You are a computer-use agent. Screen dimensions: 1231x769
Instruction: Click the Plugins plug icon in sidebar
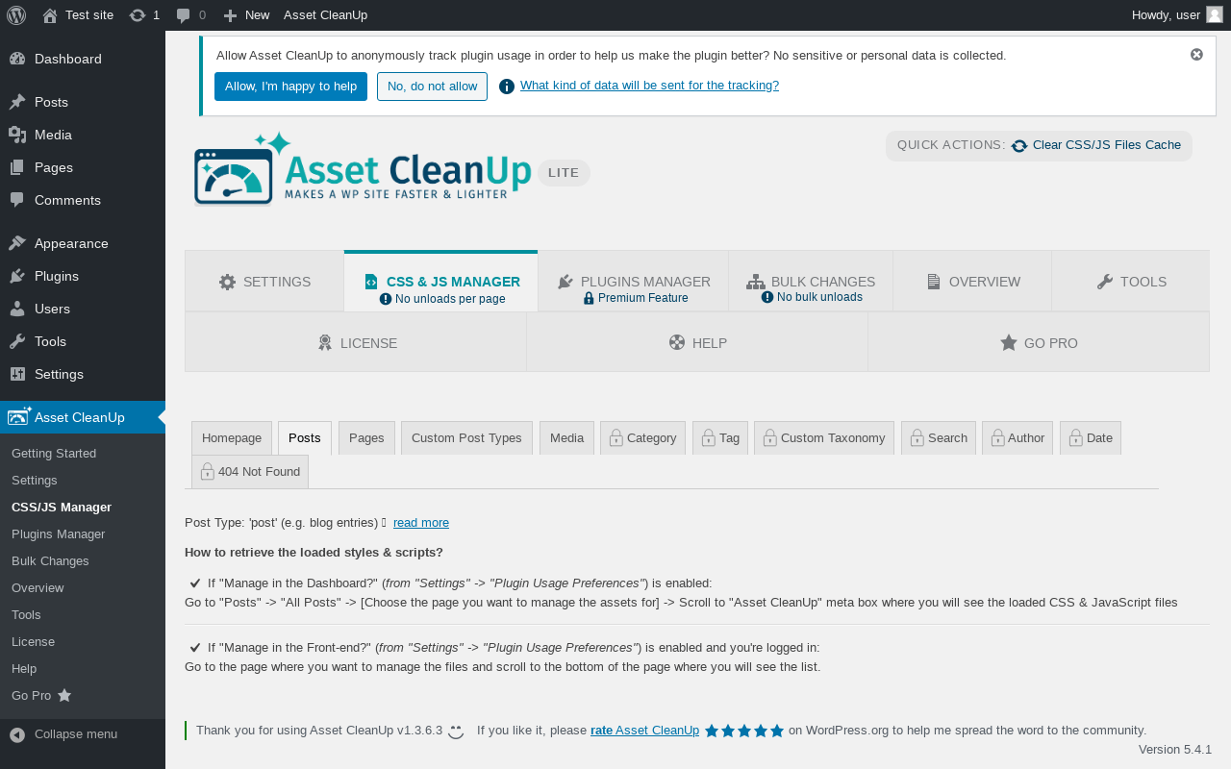click(x=17, y=276)
